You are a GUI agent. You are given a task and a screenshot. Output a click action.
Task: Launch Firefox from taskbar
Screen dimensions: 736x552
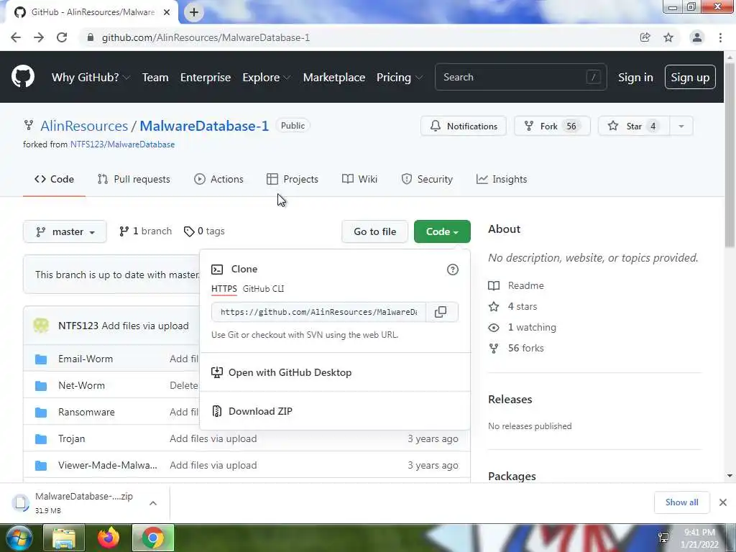[x=109, y=538]
